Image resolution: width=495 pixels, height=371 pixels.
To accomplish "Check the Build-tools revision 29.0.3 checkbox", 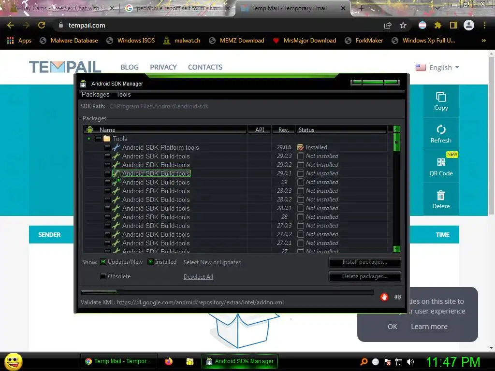I will 107,157.
